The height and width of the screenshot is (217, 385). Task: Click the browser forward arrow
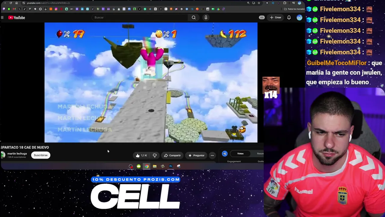click(x=5, y=3)
